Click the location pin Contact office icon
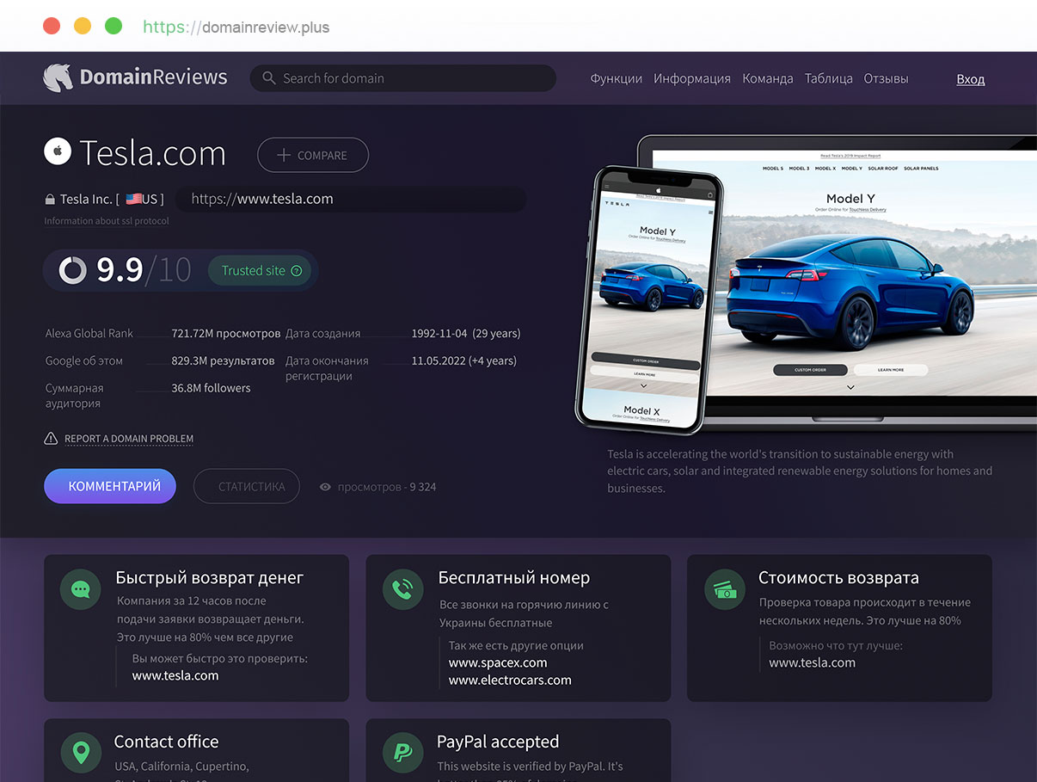1037x782 pixels. point(81,753)
